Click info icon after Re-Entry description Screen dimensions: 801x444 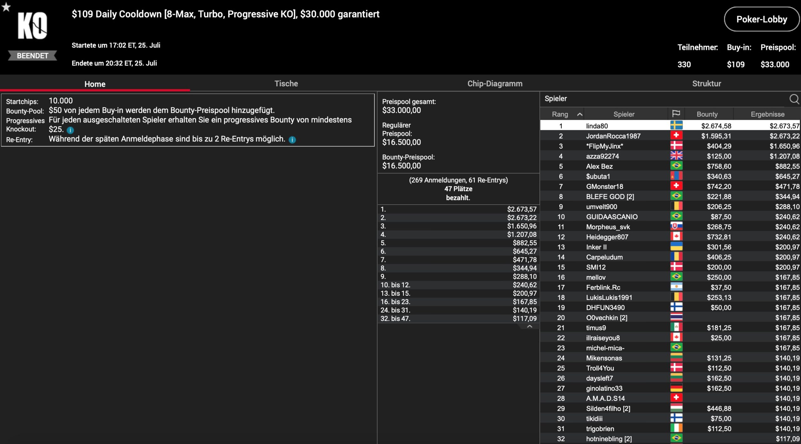click(x=292, y=140)
